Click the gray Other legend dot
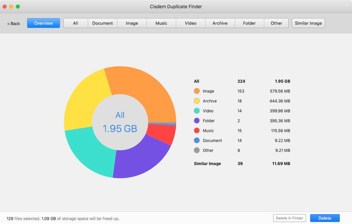 [197, 150]
